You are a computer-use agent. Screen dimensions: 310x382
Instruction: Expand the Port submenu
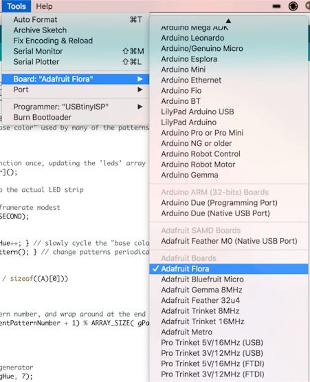coord(76,89)
